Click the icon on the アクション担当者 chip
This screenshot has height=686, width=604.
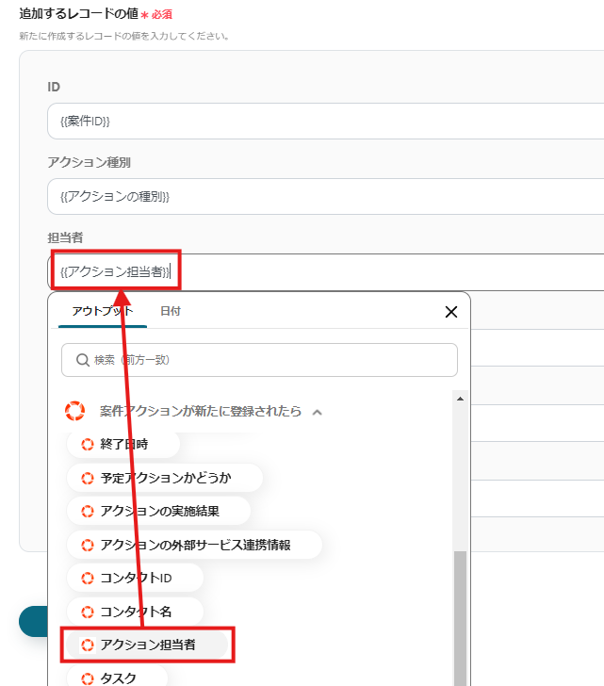point(88,645)
